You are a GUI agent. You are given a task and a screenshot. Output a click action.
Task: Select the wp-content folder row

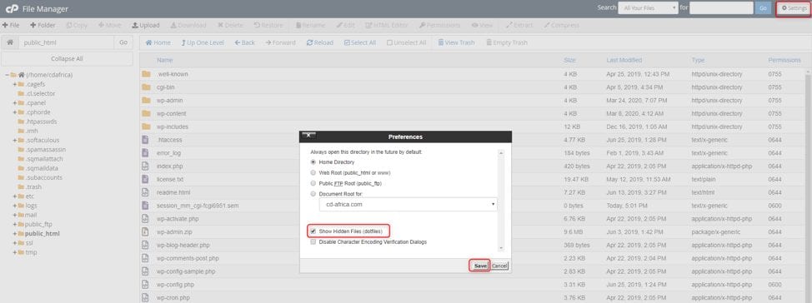[x=473, y=113]
